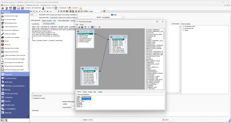Click Save query disk icon in Visual Query Builder

82,27
